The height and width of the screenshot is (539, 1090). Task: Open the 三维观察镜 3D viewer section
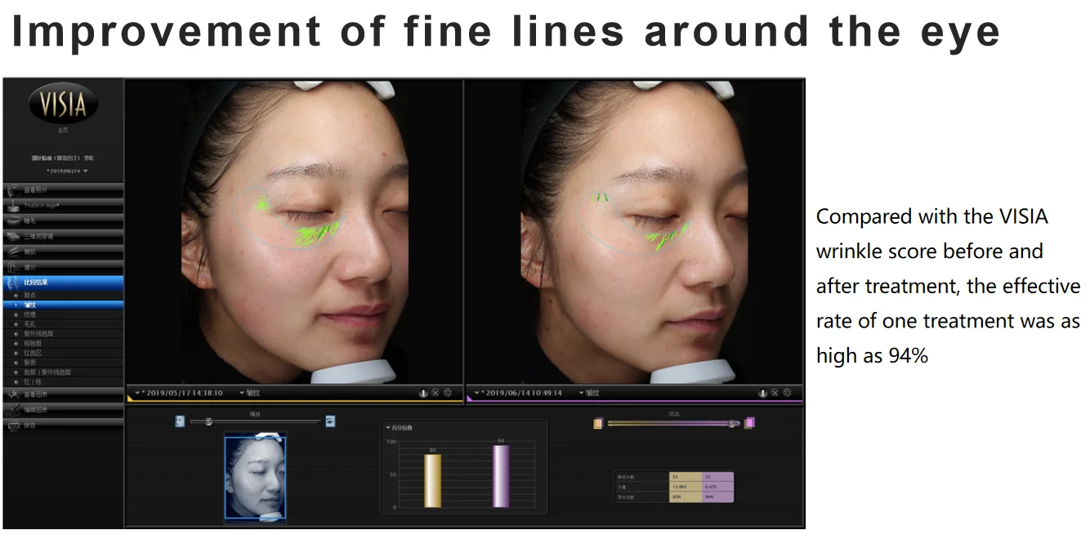63,236
